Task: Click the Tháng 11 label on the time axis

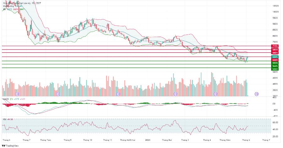Action: [108, 140]
